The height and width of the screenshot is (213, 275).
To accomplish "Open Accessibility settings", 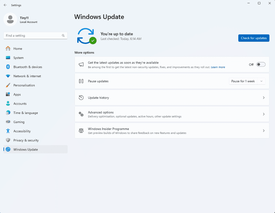I will click(35, 131).
